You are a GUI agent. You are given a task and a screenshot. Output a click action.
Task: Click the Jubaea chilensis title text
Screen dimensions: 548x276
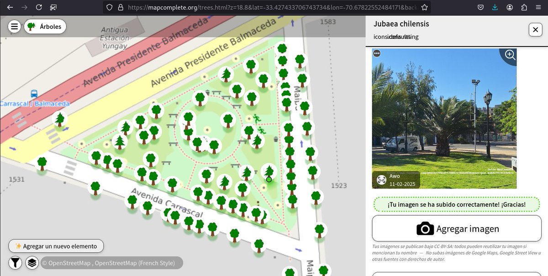pyautogui.click(x=401, y=24)
